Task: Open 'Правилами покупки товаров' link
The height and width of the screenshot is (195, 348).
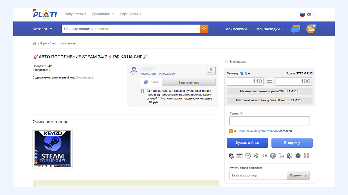Action: 258,131
